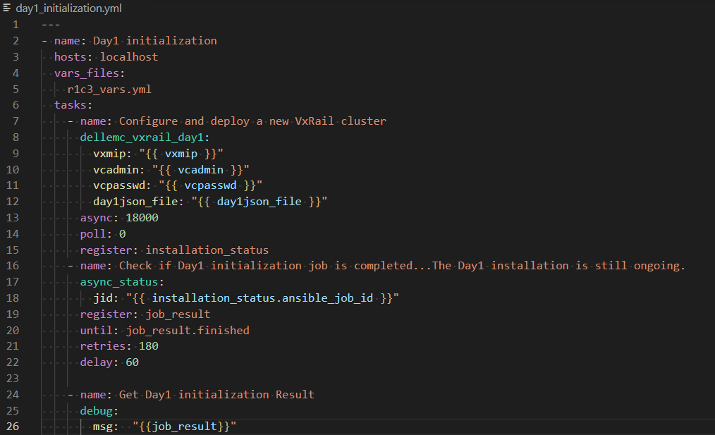Click line number 1 in the gutter

pyautogui.click(x=16, y=25)
